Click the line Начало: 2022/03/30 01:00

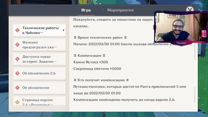pyautogui.click(x=97, y=44)
